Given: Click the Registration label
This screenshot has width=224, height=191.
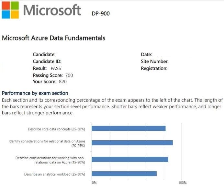Looking at the screenshot, I should (x=154, y=68).
